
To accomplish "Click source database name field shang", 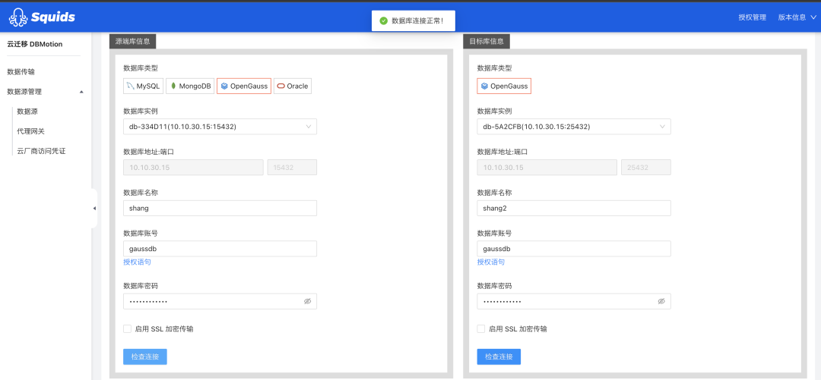I will pyautogui.click(x=220, y=208).
